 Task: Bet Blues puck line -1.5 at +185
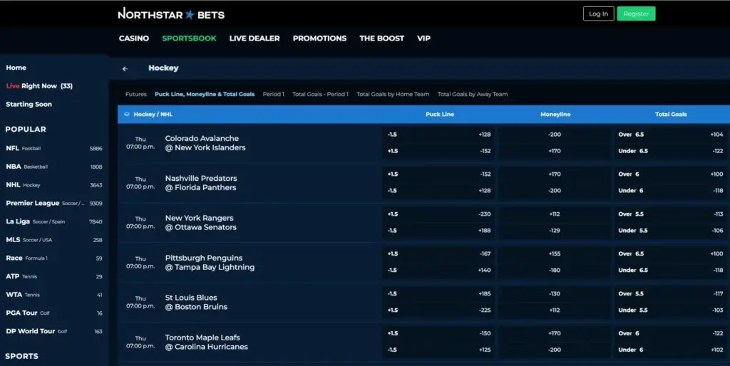click(439, 293)
